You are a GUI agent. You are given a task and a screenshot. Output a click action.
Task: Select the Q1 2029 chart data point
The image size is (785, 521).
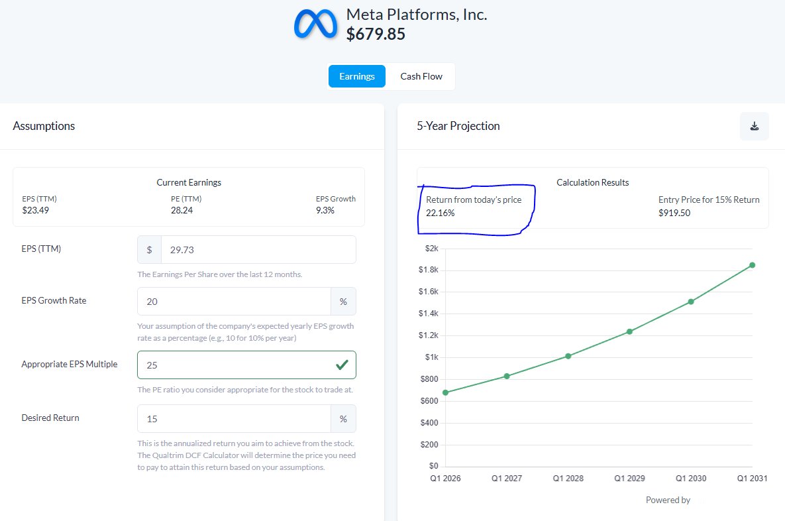pyautogui.click(x=629, y=331)
